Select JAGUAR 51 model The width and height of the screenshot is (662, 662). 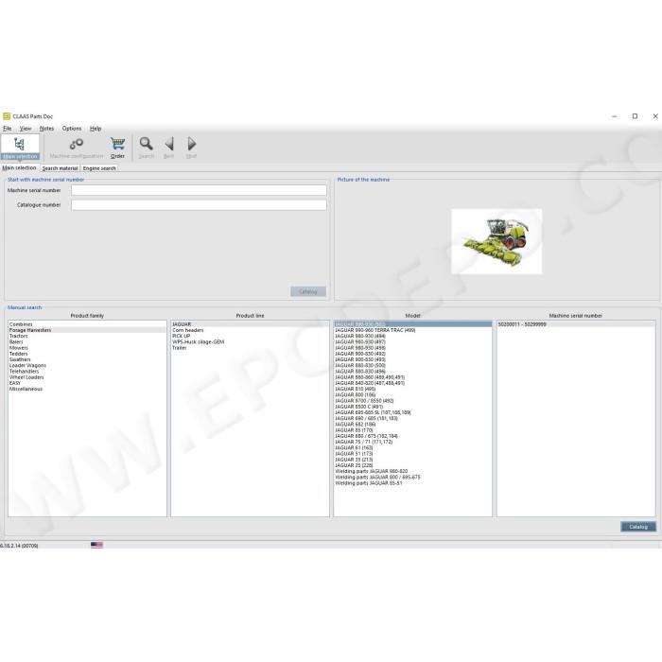413,454
